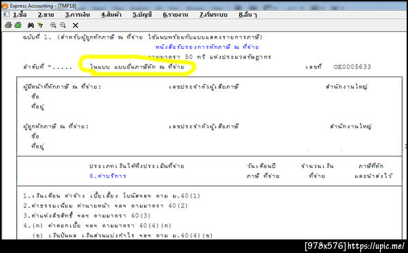Viewport: 408px width, 253px height.
Task: Click document number OE0005633
Action: tap(352, 66)
